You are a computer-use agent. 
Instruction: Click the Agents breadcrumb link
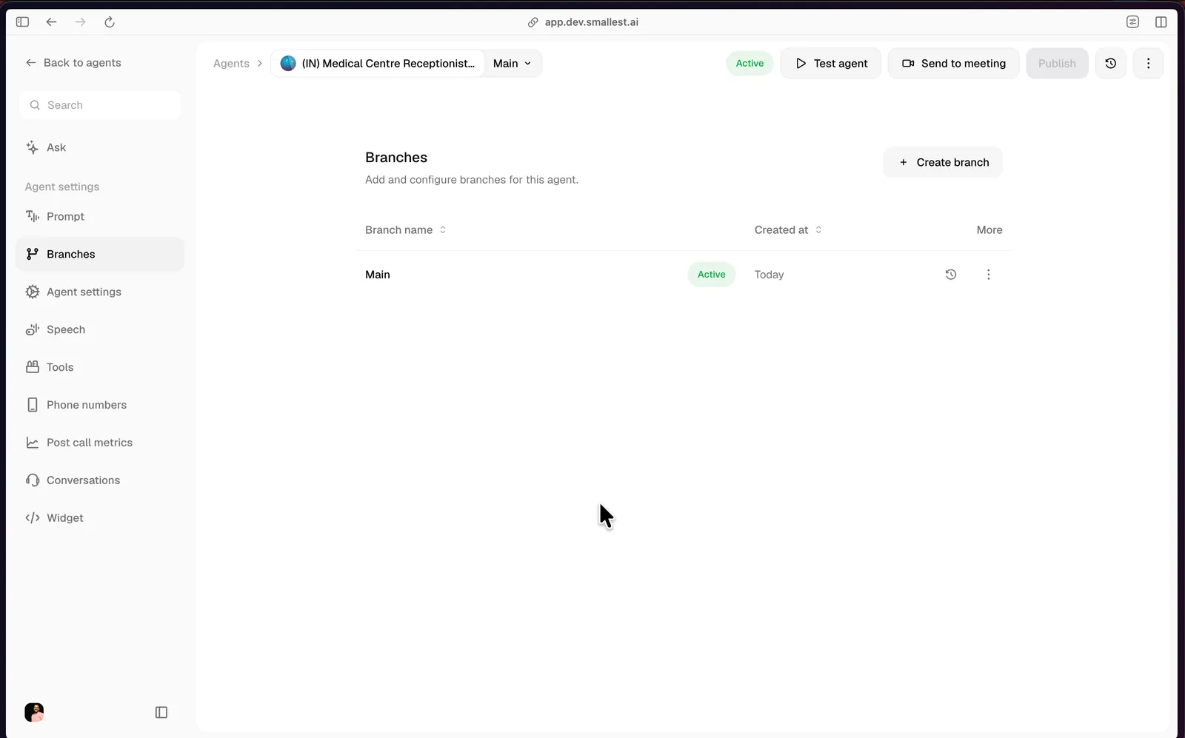(231, 64)
